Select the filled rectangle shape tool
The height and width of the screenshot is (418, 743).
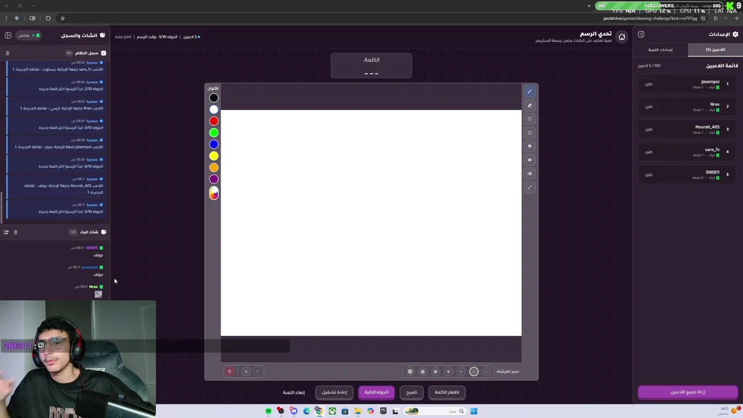(529, 160)
